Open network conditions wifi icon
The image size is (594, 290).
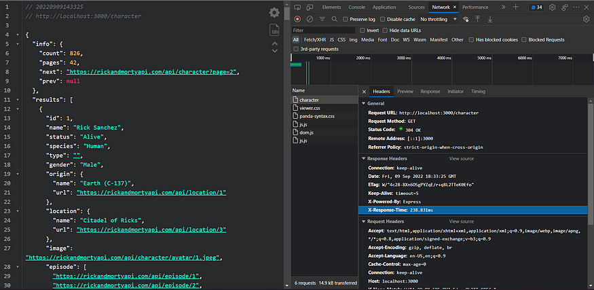click(466, 19)
